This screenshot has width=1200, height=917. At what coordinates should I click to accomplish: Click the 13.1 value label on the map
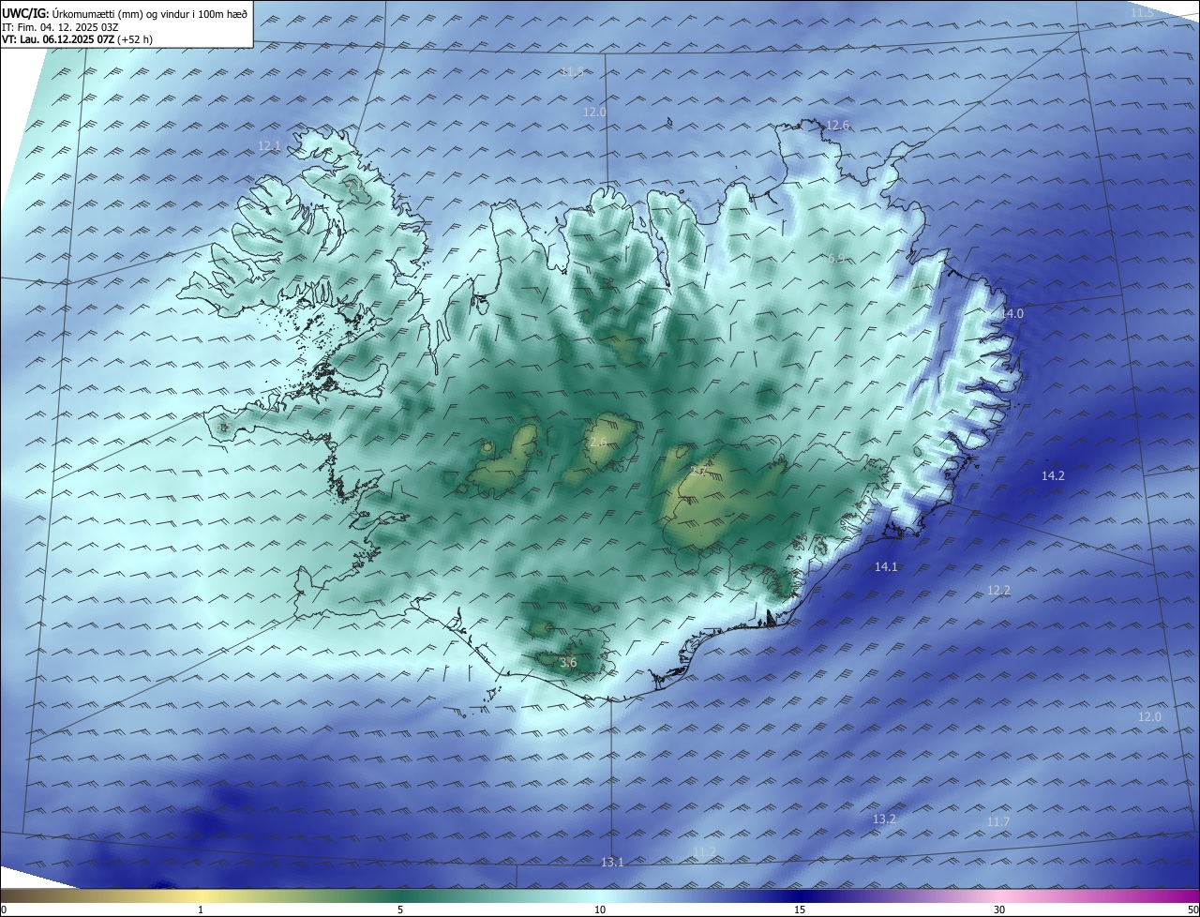tap(612, 863)
